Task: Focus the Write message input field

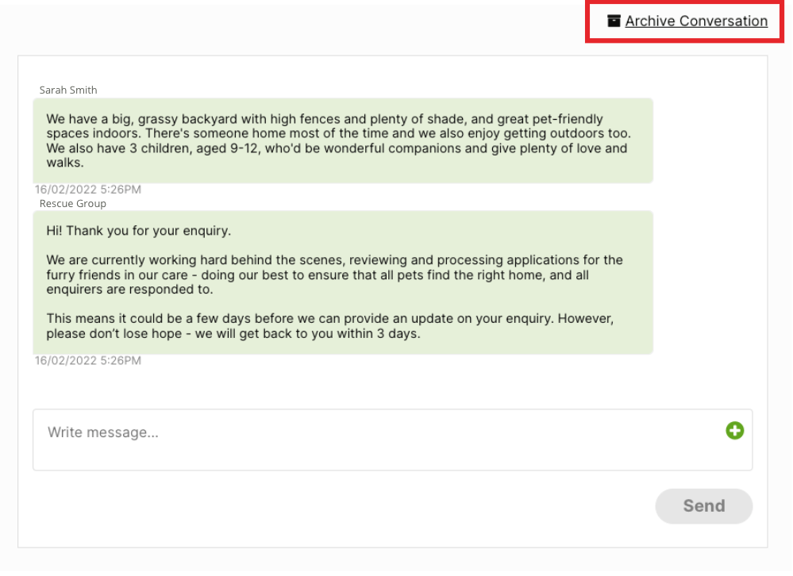Action: tap(392, 440)
